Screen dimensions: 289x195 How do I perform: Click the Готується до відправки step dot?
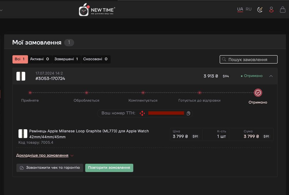point(199,93)
